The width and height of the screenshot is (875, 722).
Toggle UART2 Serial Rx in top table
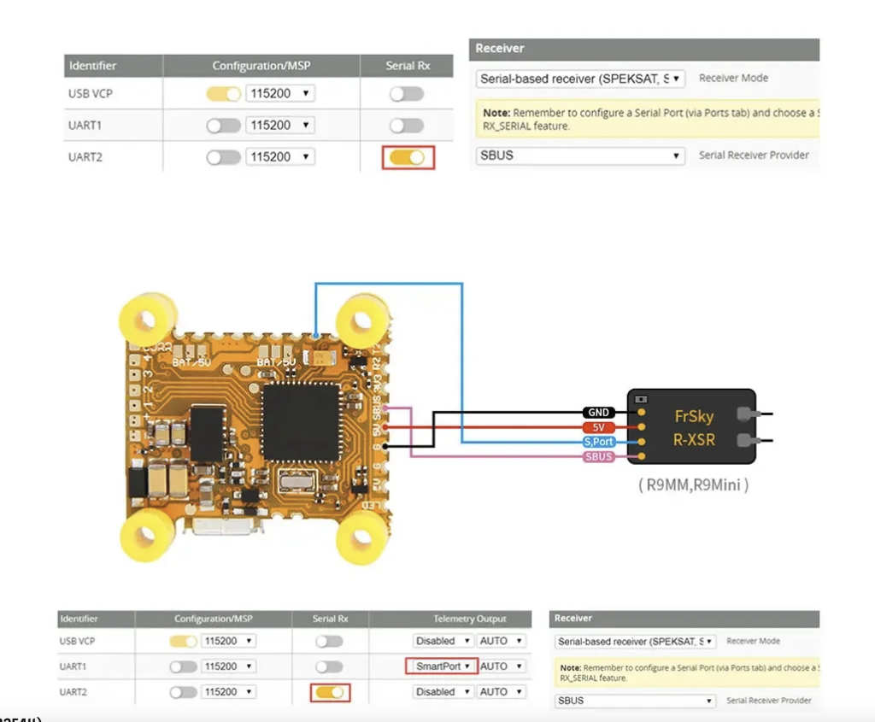pos(407,157)
